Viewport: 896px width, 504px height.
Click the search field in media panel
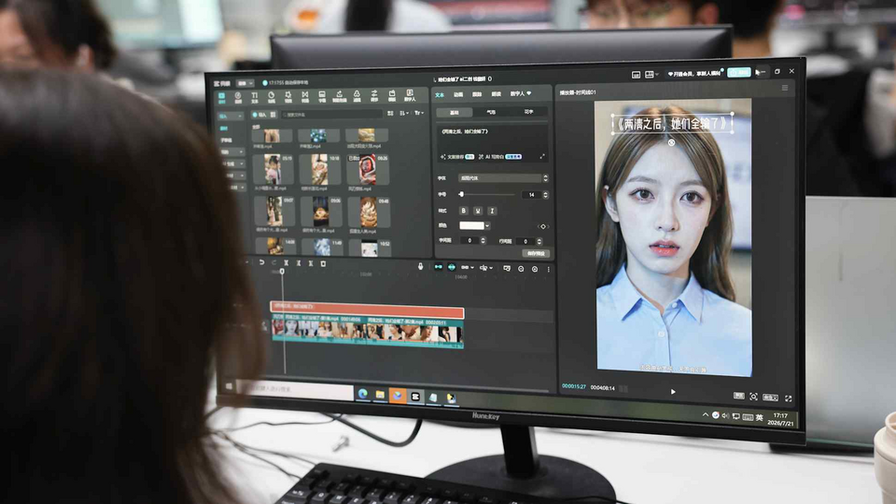(x=331, y=114)
